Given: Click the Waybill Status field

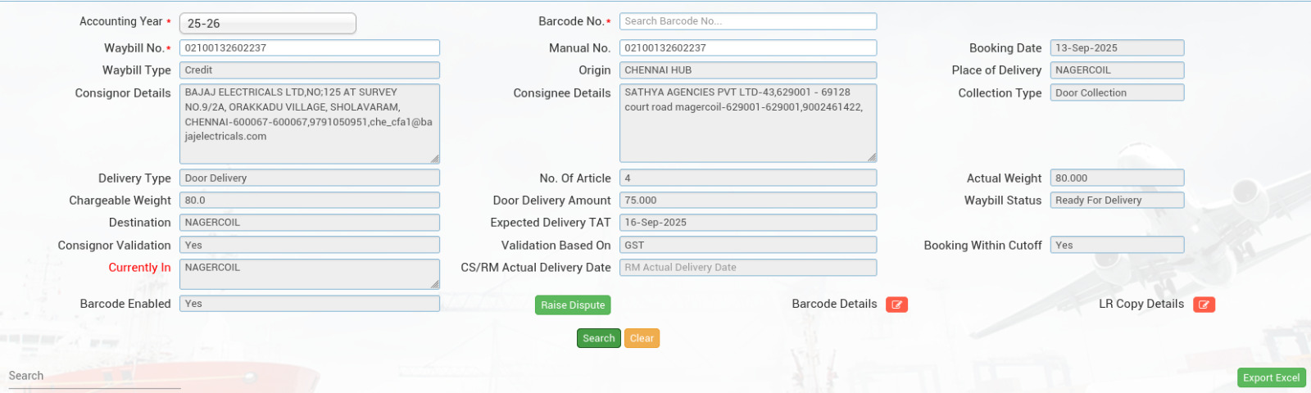Looking at the screenshot, I should [1116, 201].
